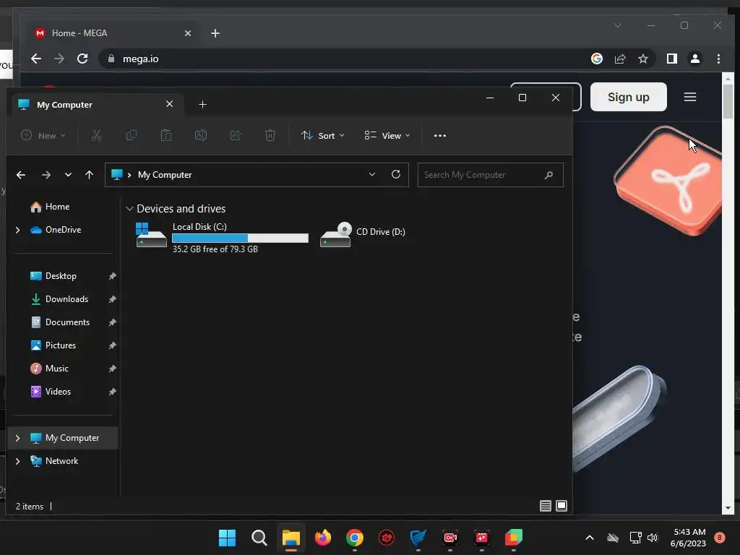
Task: Go forward in File Explorer navigation
Action: [x=46, y=175]
